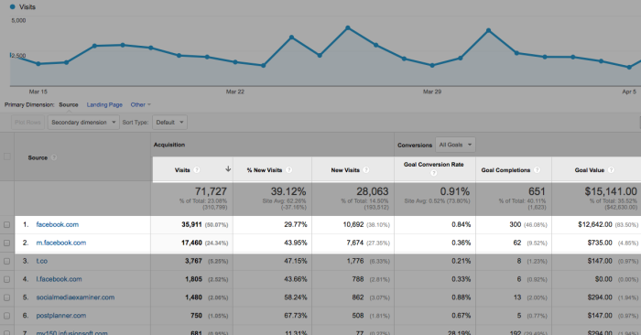Click the 35,911 visits cell

coord(191,224)
